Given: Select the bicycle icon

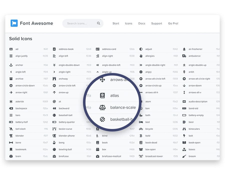Looking at the screenshot, I should 141,129.
